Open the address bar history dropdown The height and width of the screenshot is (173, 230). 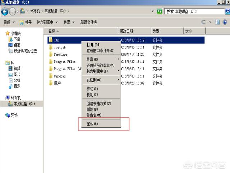153,11
